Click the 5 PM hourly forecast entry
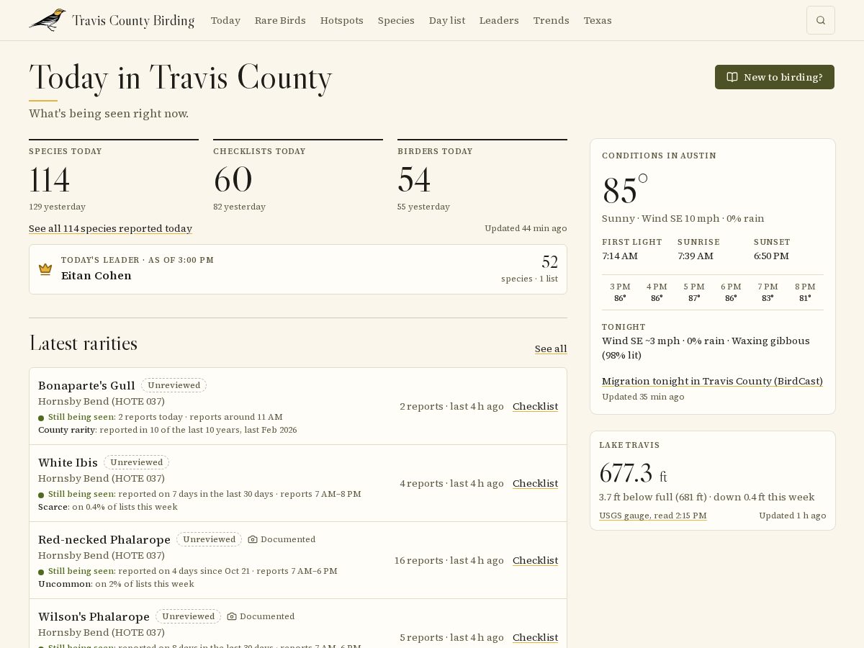Image resolution: width=864 pixels, height=648 pixels. pos(694,292)
